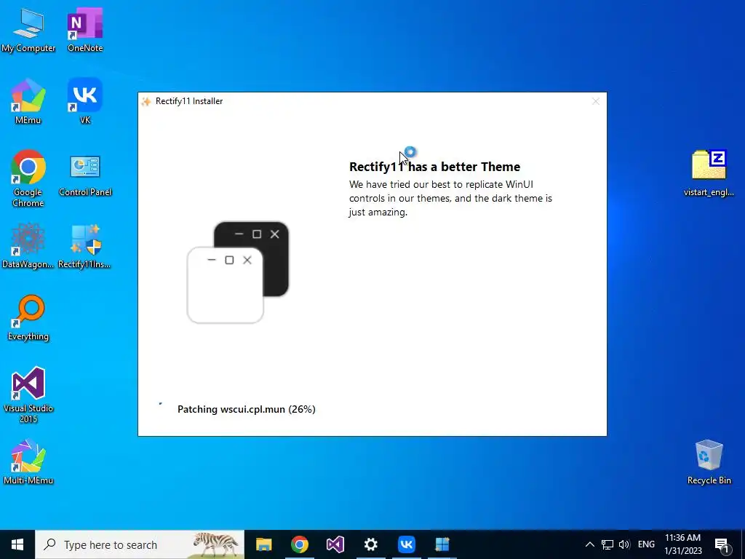Image resolution: width=745 pixels, height=559 pixels.
Task: Select the Rectify11Ins desktop shortcut
Action: [85, 246]
